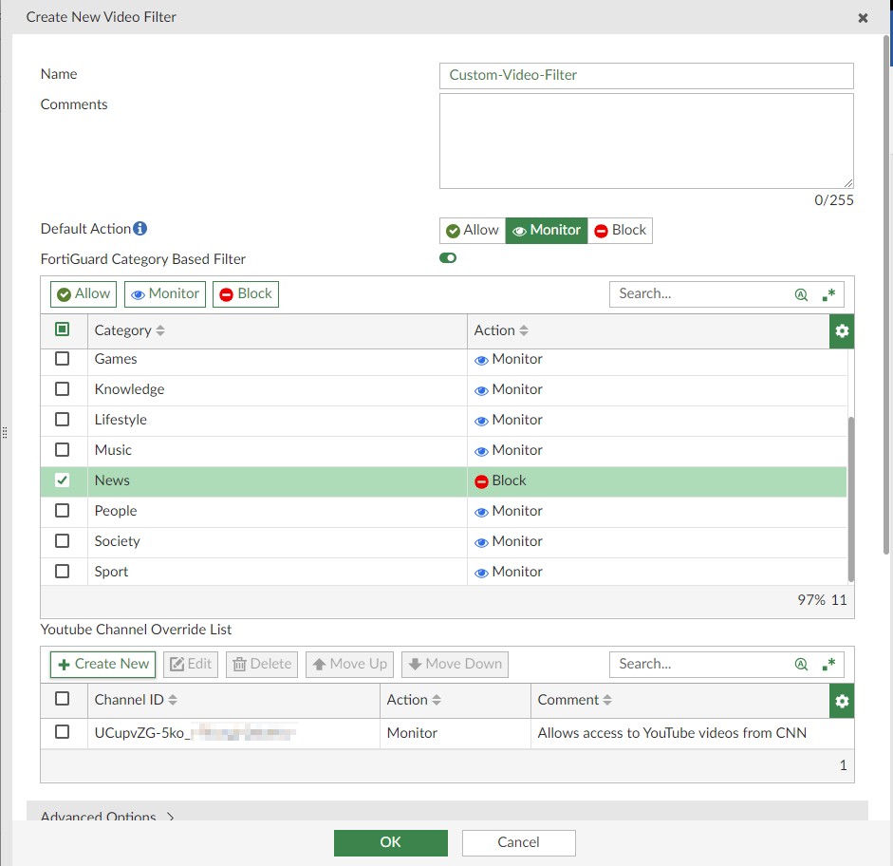Click category toolbar Monitor button
Screen dimensions: 893x866
click(x=165, y=294)
